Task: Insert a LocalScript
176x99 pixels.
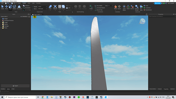Action: [147, 8]
